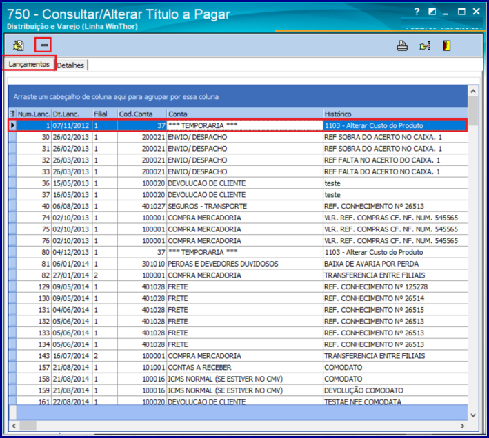Sort by Histórico column header
489x438 pixels.
click(x=395, y=114)
